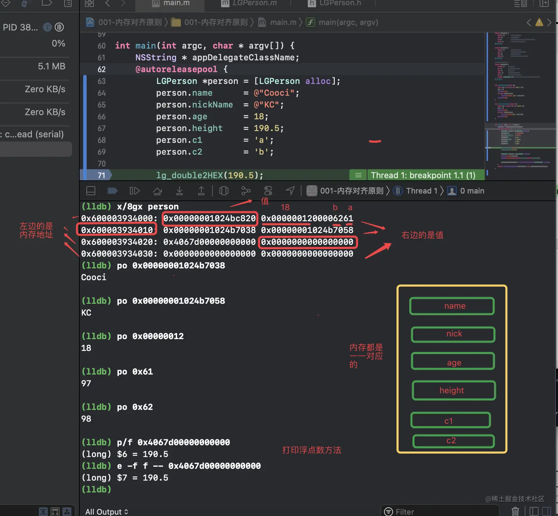Jump to next issue arrow
Viewport: 558px width, 516px height.
point(549,23)
